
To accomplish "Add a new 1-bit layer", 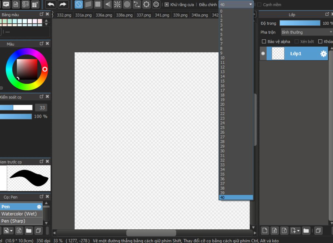I will coord(284,230).
